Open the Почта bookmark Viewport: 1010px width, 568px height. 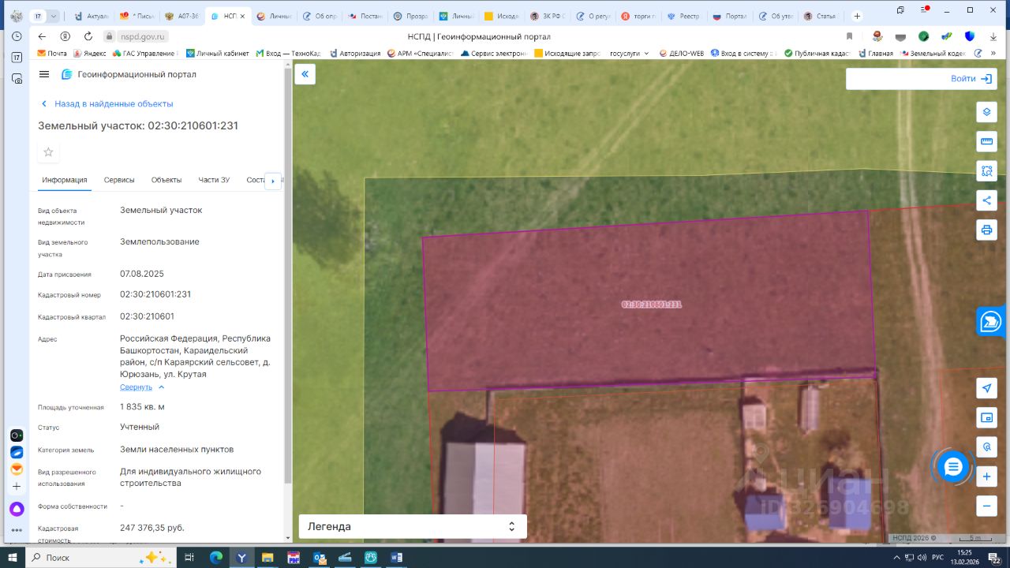[x=52, y=54]
